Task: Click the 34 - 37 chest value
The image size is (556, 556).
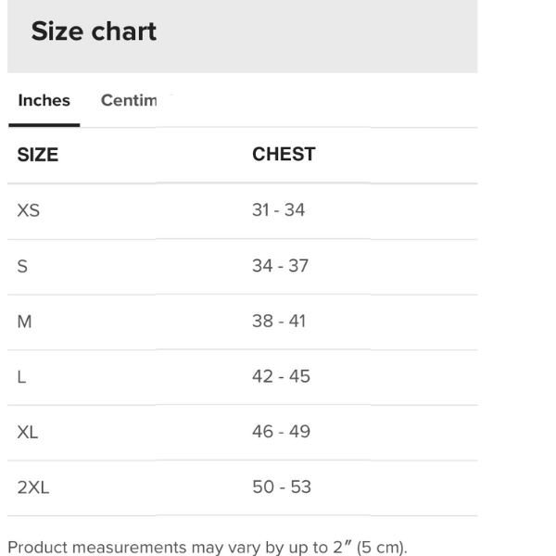Action: point(280,266)
